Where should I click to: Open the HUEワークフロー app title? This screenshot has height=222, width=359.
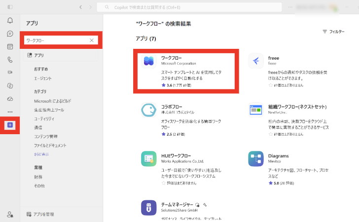pos(176,156)
